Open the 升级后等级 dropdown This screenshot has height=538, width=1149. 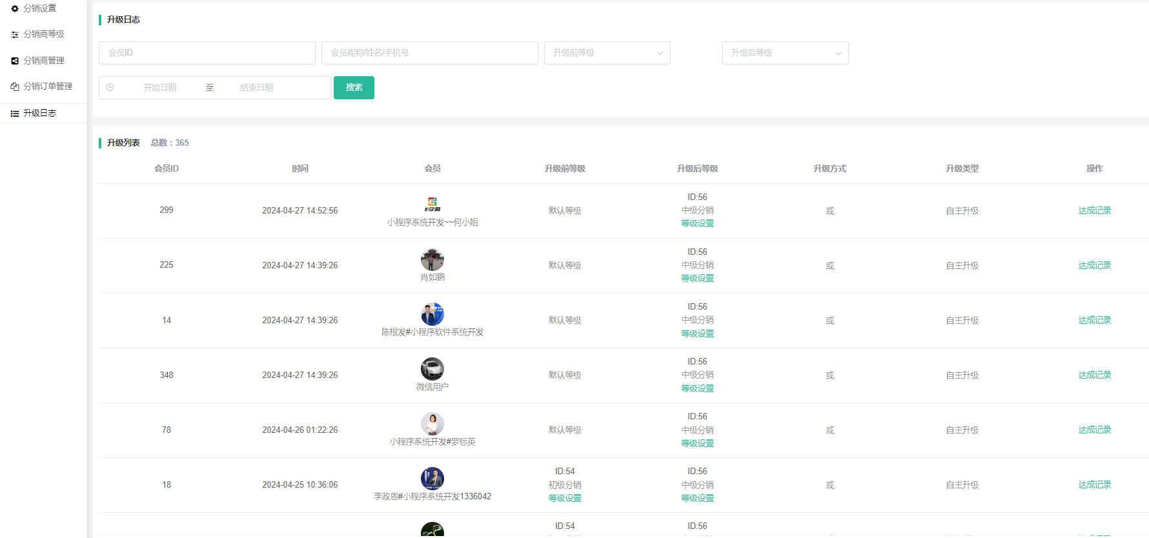point(784,53)
